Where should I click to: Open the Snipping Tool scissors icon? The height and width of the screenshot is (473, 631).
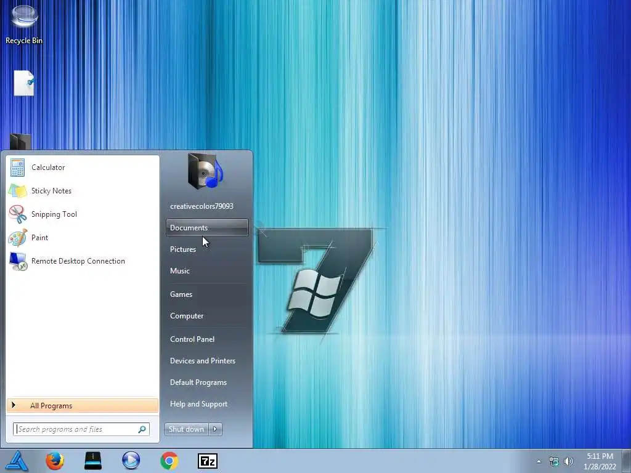pos(17,214)
